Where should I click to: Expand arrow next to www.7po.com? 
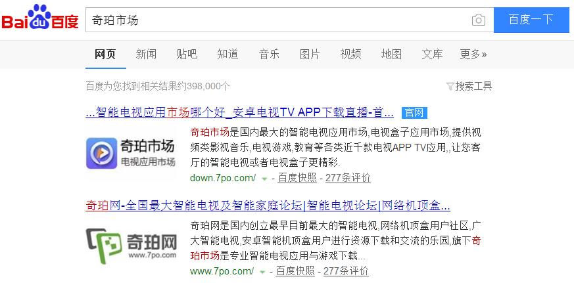click(x=262, y=272)
